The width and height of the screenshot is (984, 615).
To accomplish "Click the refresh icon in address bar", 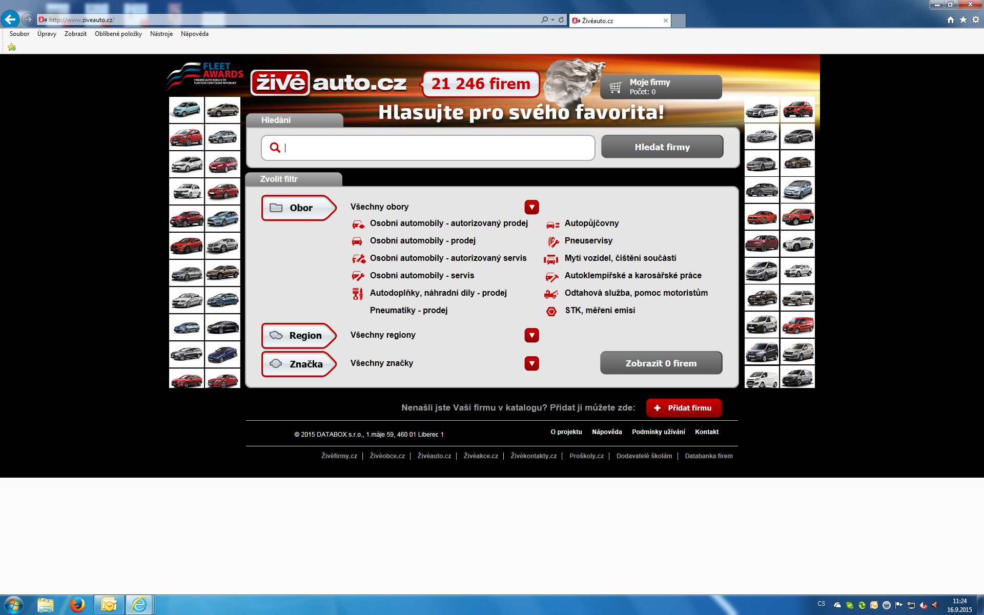I will pos(561,20).
